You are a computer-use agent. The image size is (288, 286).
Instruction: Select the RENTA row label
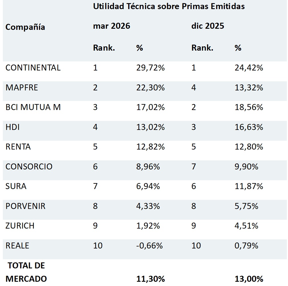point(18,147)
